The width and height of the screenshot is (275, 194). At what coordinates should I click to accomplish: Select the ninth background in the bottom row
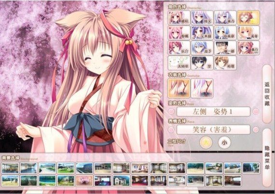158,181
